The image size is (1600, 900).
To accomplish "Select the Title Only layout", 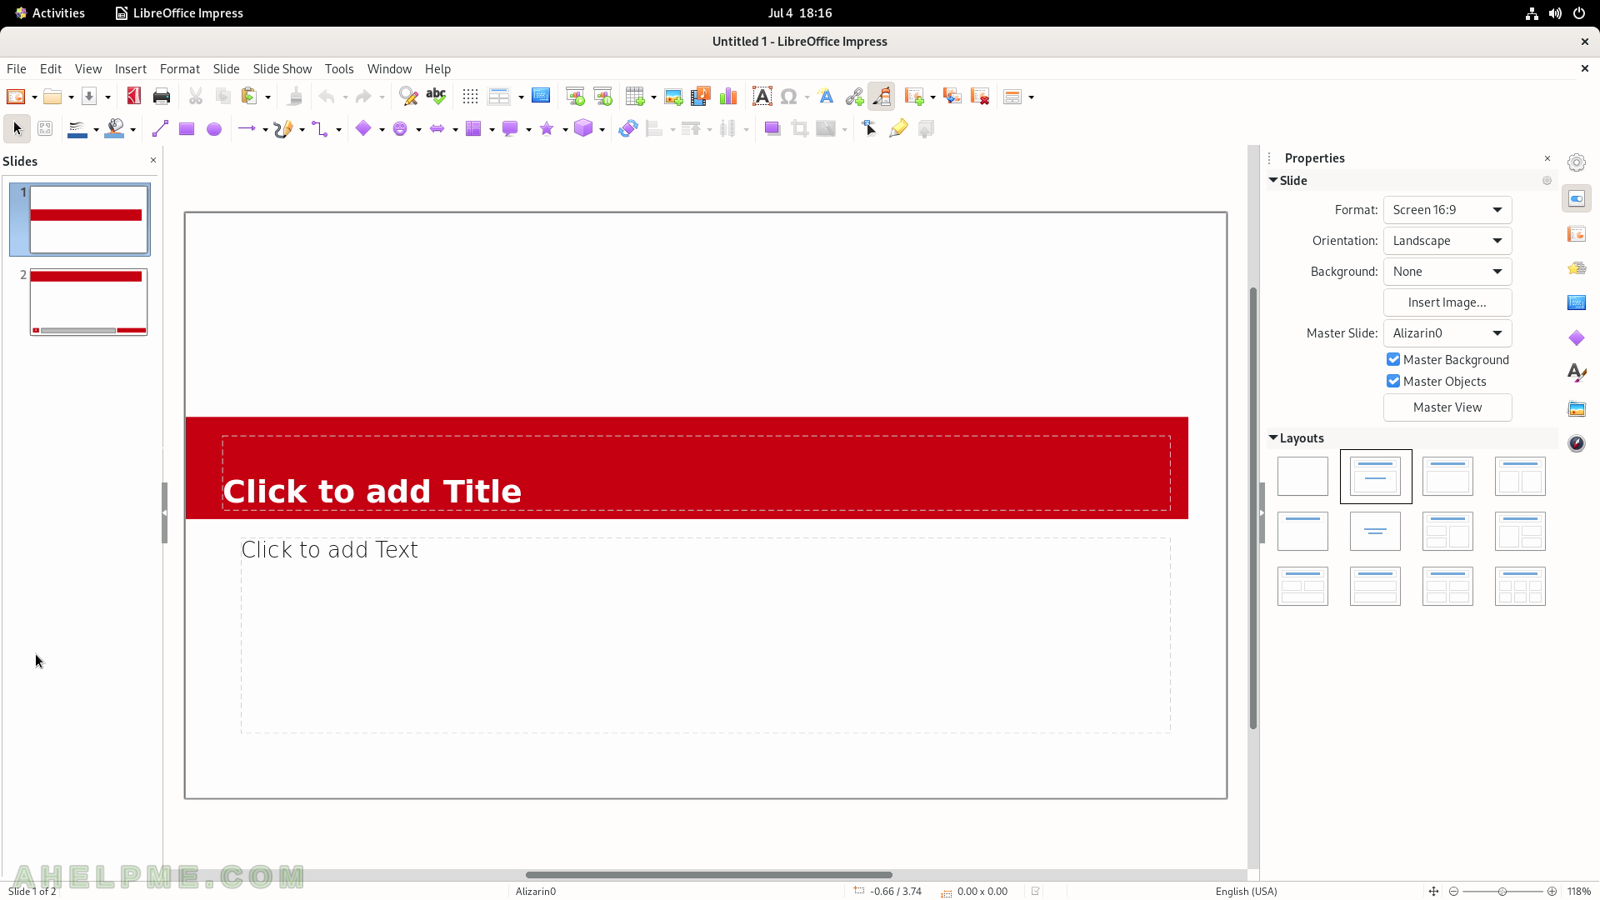I will (1302, 531).
